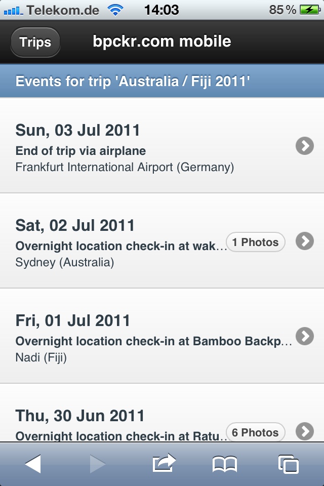This screenshot has height=486, width=324.
Task: Expand the Sat, 02 Jul 2011 event
Action: (304, 242)
